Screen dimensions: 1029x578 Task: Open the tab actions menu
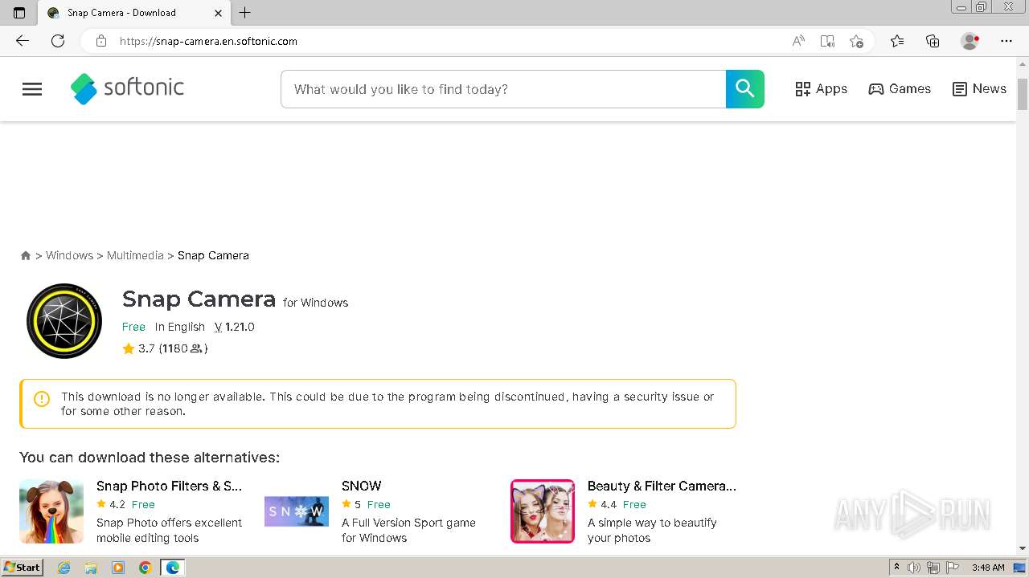(19, 13)
